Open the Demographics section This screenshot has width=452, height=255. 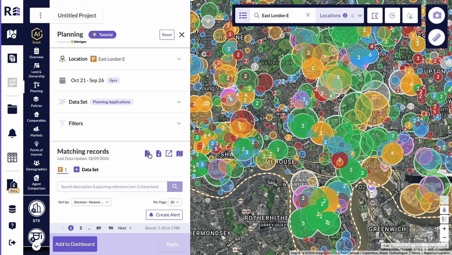pos(36,166)
